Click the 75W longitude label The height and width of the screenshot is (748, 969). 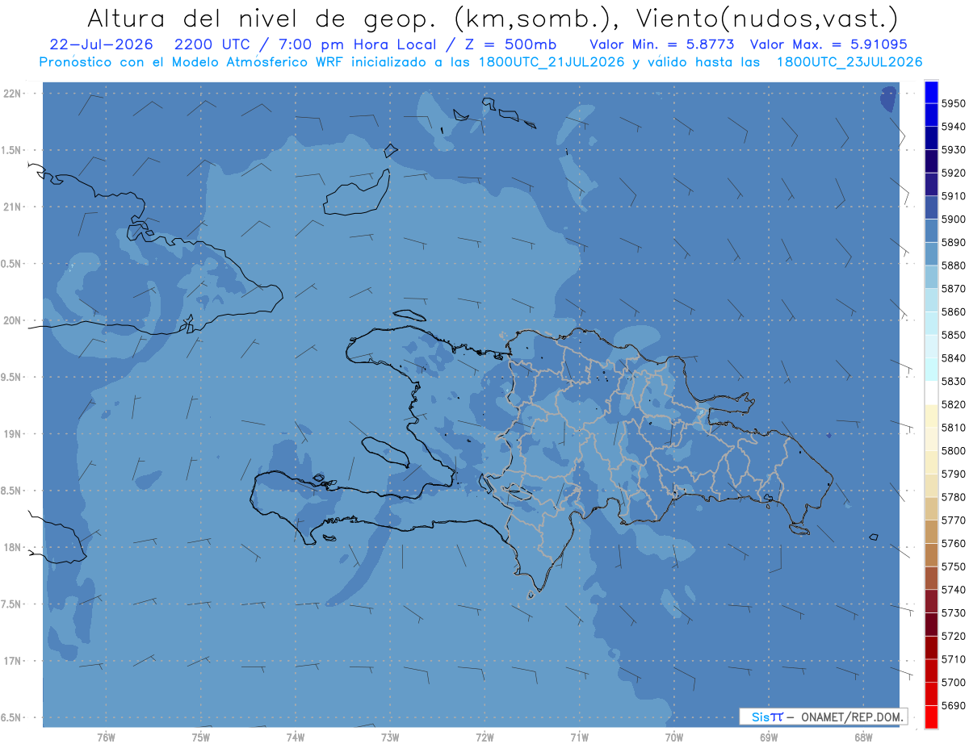(x=201, y=738)
